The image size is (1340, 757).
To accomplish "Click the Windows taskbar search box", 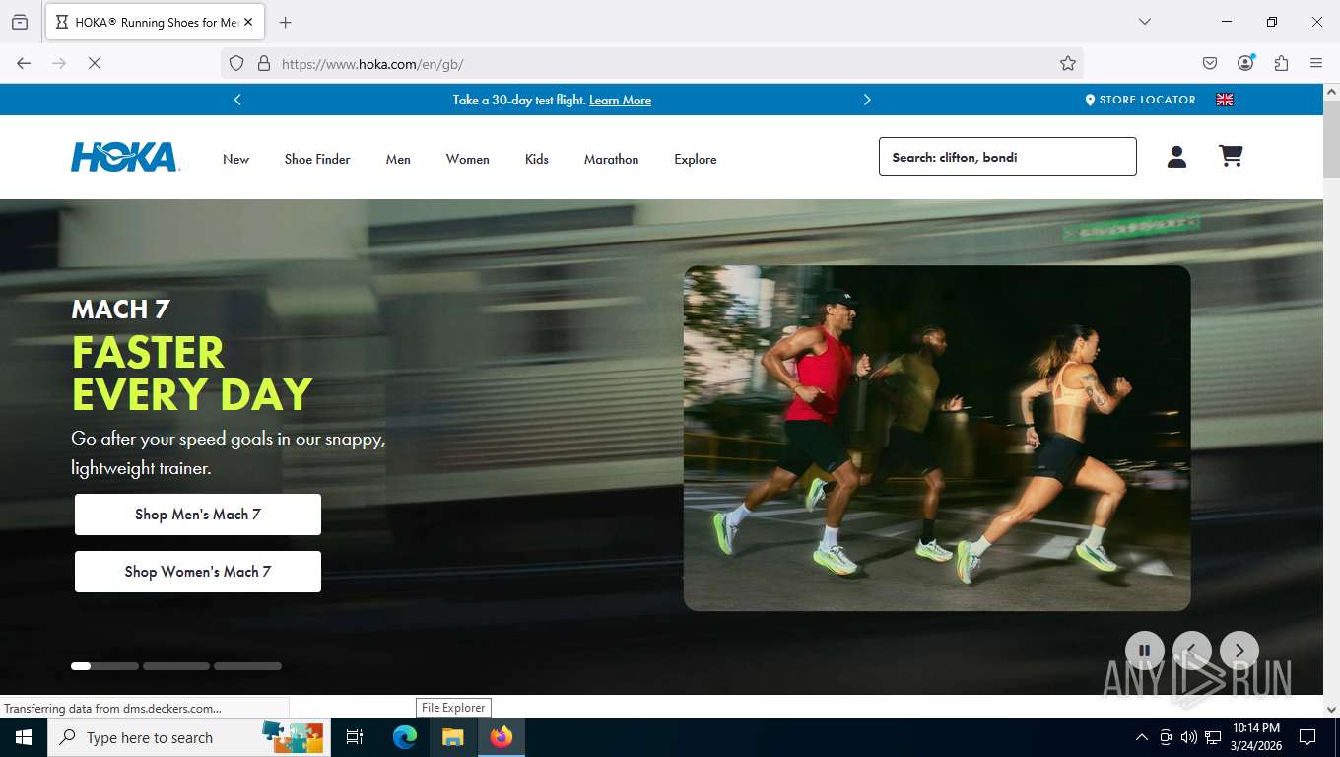I will point(189,737).
